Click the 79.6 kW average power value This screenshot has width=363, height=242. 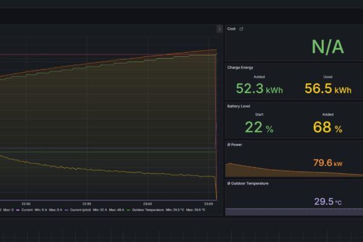tap(327, 163)
